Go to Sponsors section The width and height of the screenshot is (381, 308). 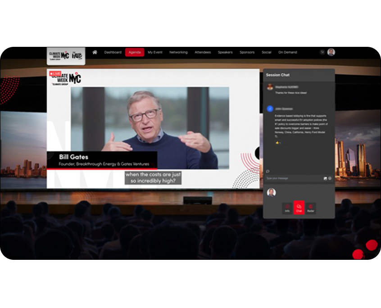tap(247, 52)
